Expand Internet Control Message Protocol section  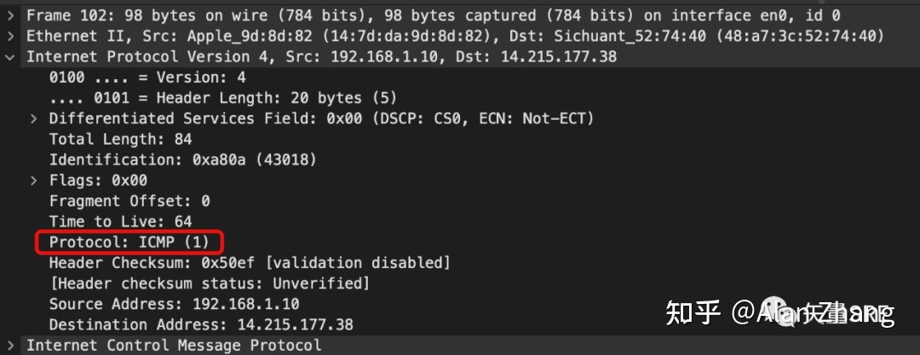10,345
